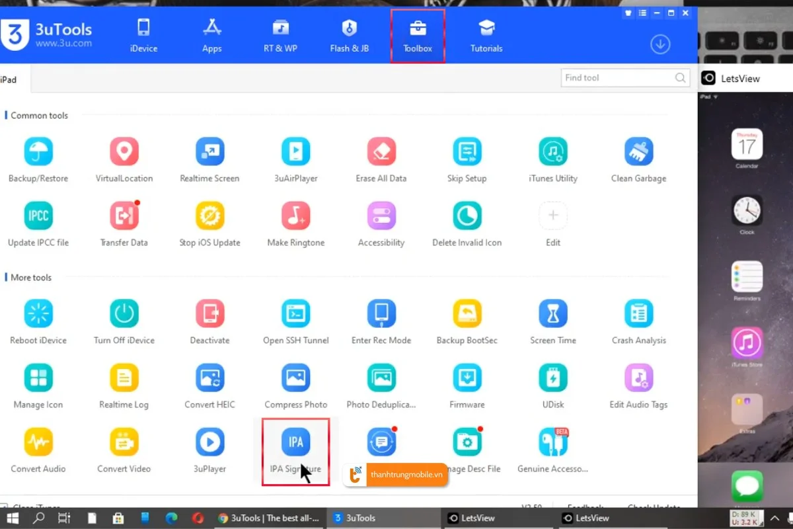Launch 3uPlayer

tap(209, 442)
